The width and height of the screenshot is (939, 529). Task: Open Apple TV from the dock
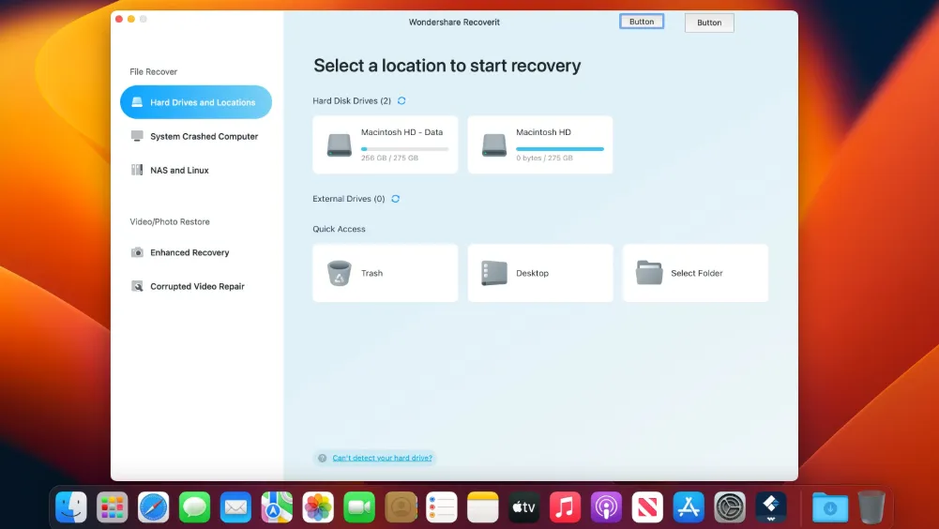[x=524, y=507]
